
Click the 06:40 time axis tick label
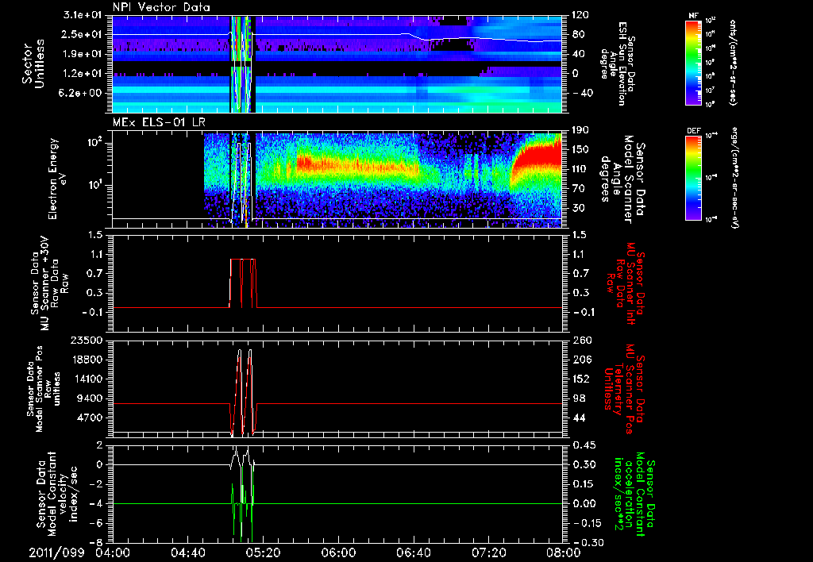coord(413,552)
